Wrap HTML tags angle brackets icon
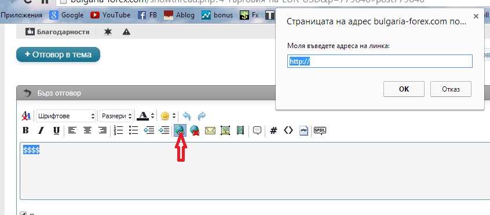Image resolution: width=490 pixels, height=215 pixels. [x=288, y=130]
